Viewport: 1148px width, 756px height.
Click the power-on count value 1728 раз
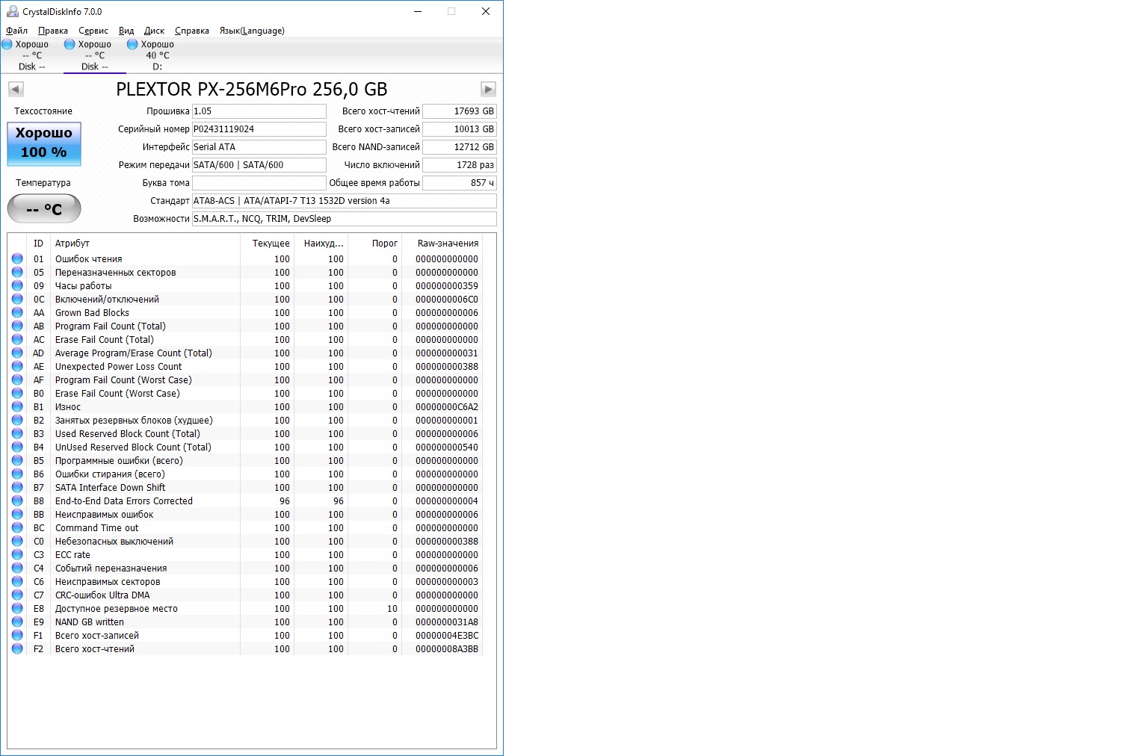pos(460,165)
